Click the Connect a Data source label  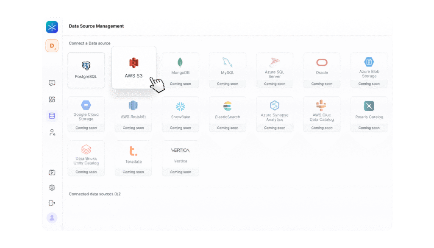pyautogui.click(x=89, y=43)
